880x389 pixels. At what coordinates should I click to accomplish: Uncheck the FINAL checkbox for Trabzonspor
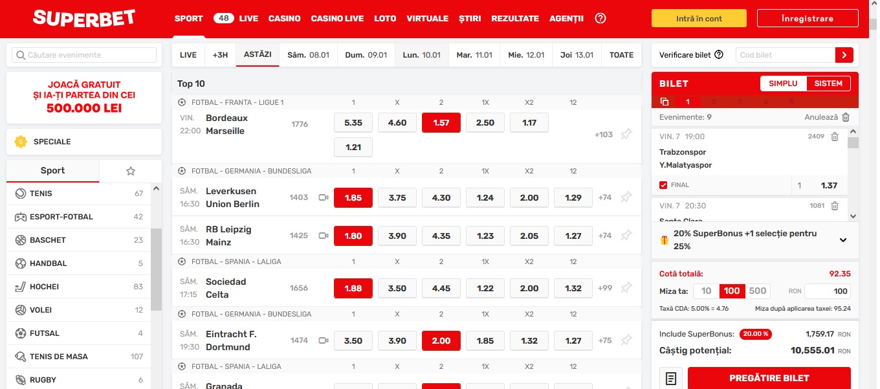tap(663, 185)
